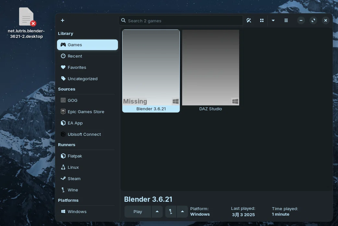Image resolution: width=338 pixels, height=226 pixels.
Task: Switch to grid view icon
Action: (262, 20)
